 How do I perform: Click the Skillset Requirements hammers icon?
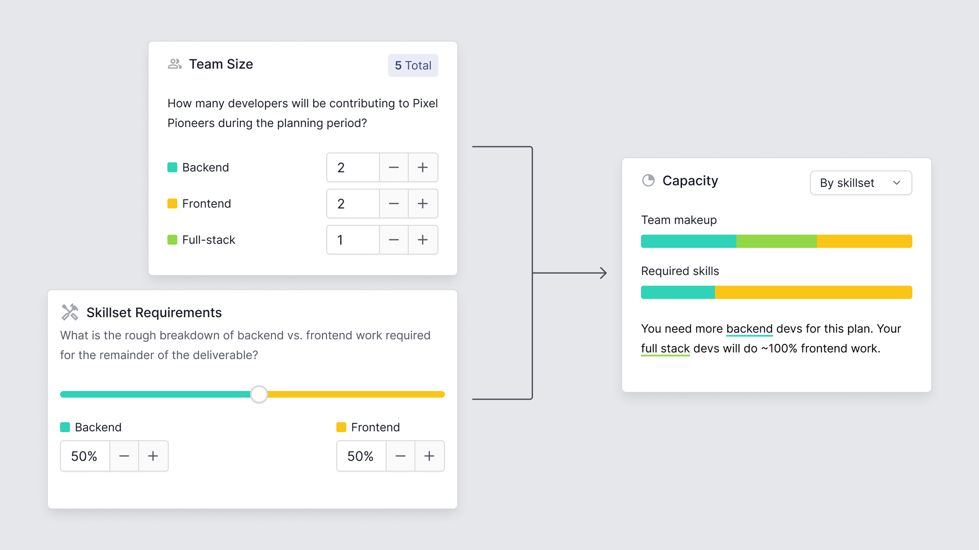coord(70,312)
